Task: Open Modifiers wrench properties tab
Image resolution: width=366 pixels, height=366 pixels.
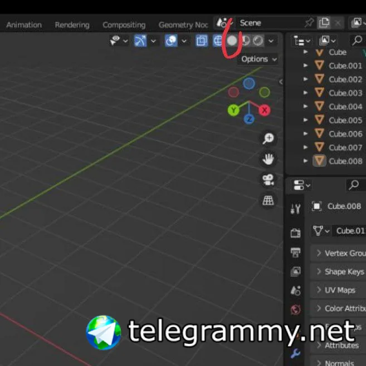Action: 295,354
